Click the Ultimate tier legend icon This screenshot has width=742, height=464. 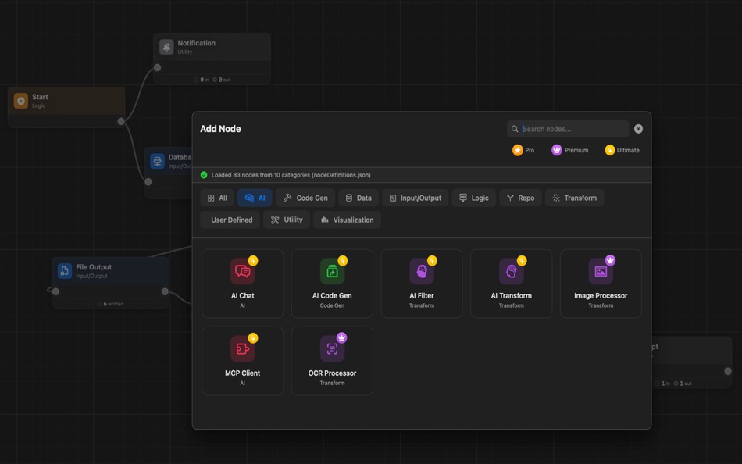click(x=609, y=150)
